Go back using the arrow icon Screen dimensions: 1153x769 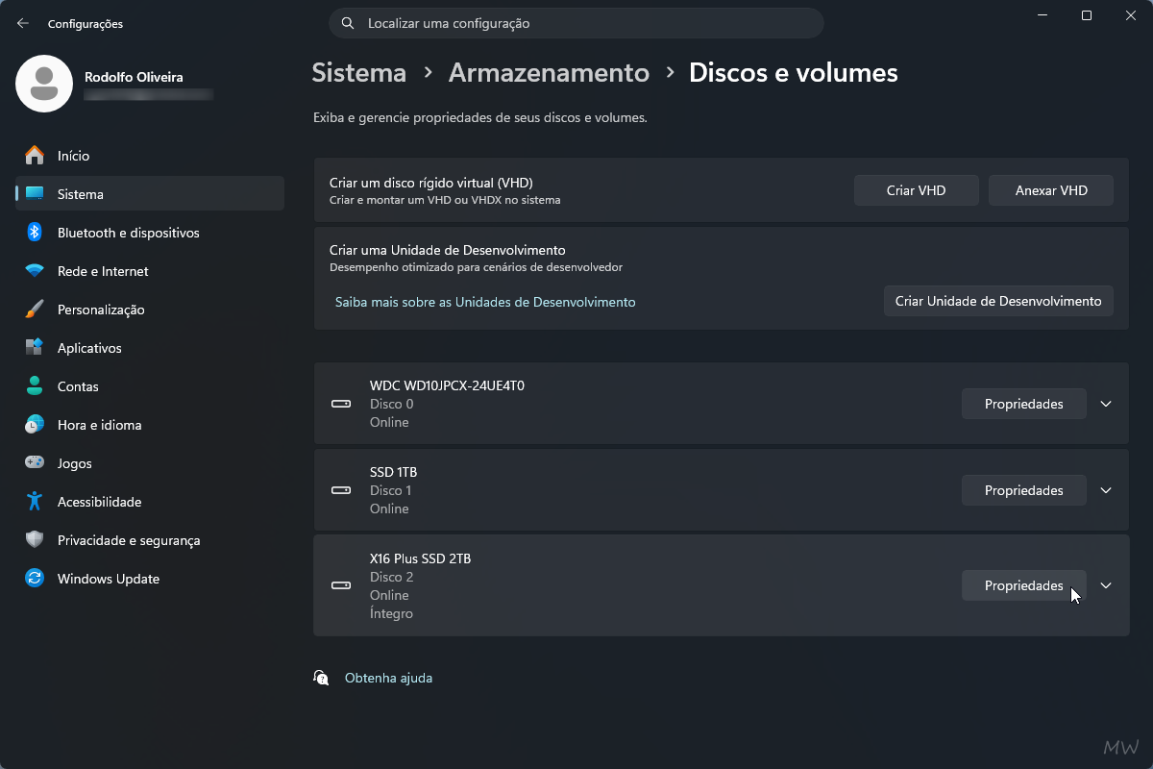tap(23, 23)
